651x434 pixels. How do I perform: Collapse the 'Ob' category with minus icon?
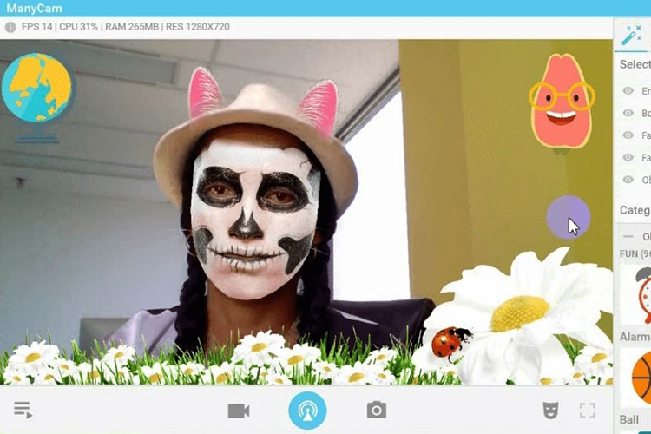pos(628,237)
